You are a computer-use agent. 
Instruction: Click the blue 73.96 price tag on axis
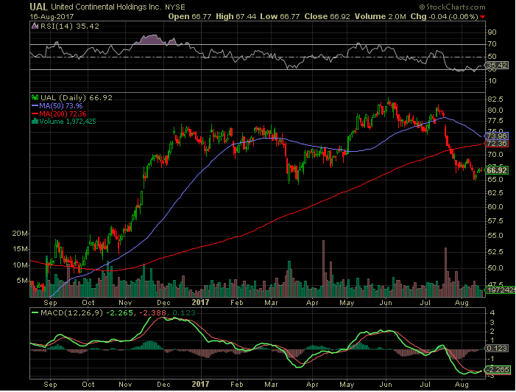coord(498,136)
